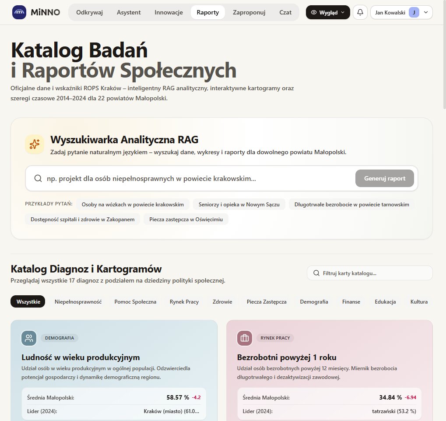Choose example 'Seniorzy i opieka w Nowym Sączu'
This screenshot has width=446, height=421.
coord(239,205)
